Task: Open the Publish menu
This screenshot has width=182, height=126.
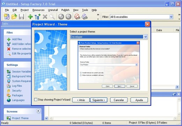Action: coord(65,10)
